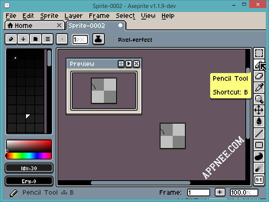Enable the Pixel-perfect checkbox
Viewport: 269px width, 202px height.
112,39
